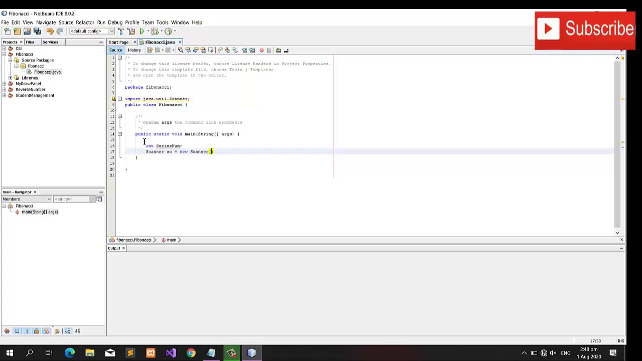Open the Debug menu
The height and width of the screenshot is (361, 642).
pos(115,22)
